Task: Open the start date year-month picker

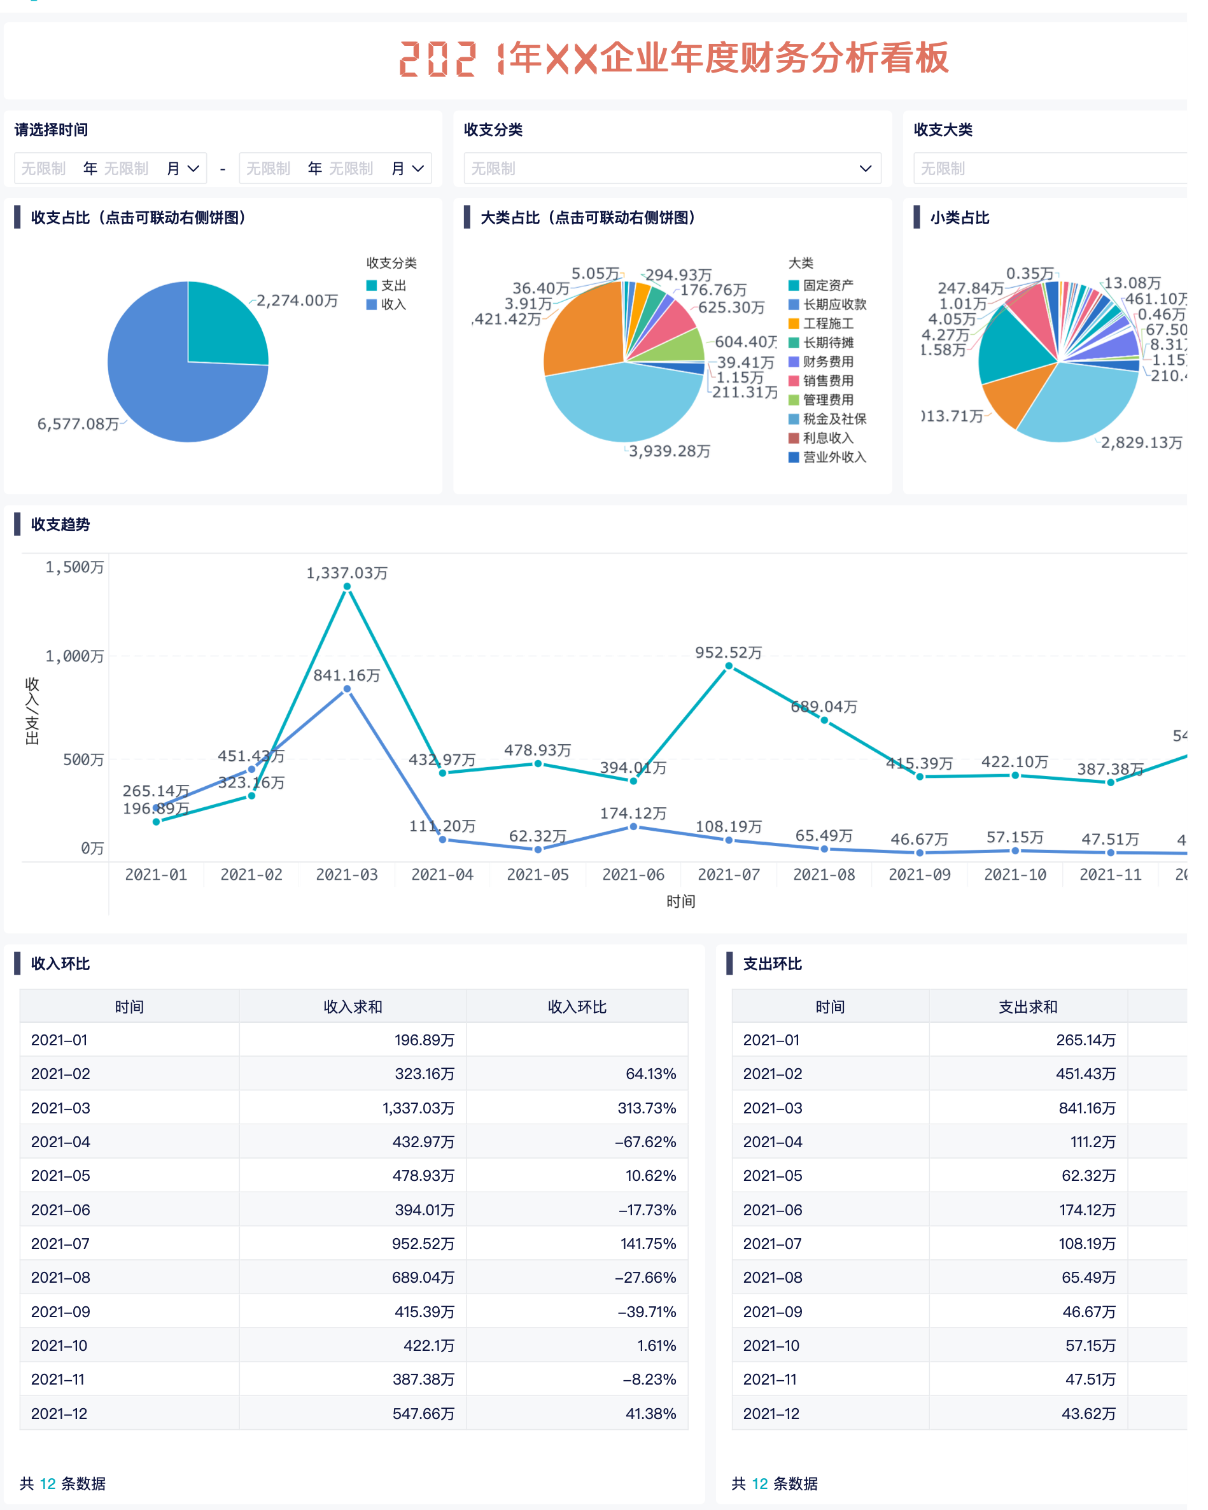Action: (x=110, y=168)
